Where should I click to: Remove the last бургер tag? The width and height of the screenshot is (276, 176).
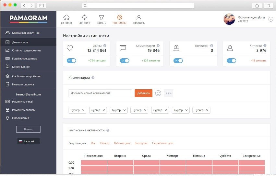(207, 110)
